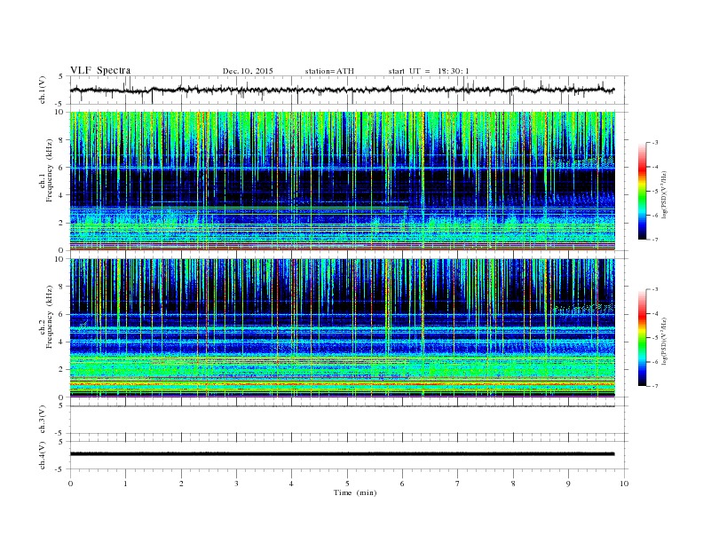Select the "ch.3(V)" axis label
The width and height of the screenshot is (703, 543).
coord(43,420)
